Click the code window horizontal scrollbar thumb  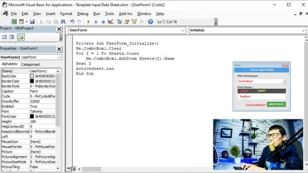click(91, 169)
